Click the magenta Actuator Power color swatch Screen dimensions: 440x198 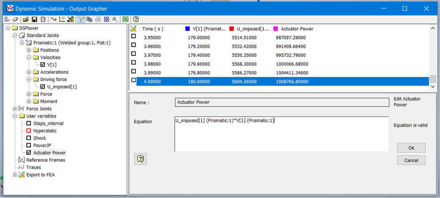click(276, 29)
